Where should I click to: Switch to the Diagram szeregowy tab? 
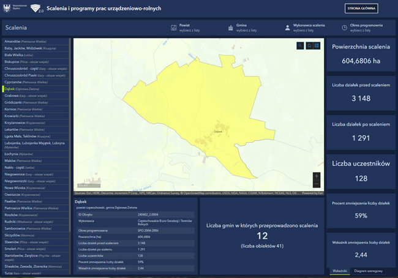(x=368, y=271)
